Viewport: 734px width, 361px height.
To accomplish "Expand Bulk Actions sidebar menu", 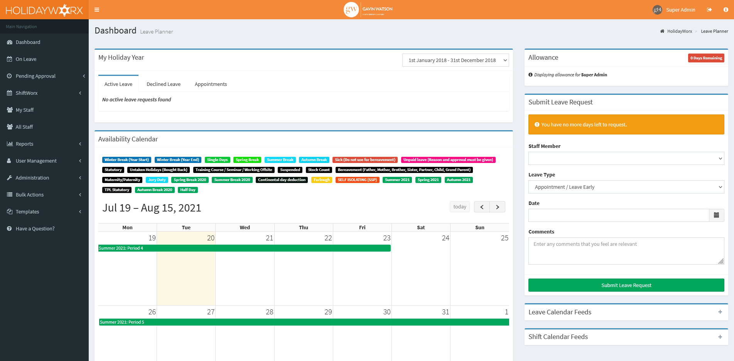I will [44, 195].
